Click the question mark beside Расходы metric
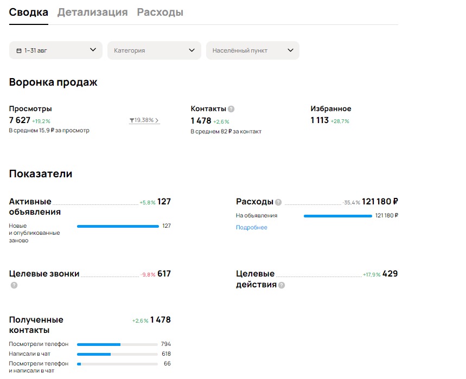466x379 pixels. [x=278, y=202]
